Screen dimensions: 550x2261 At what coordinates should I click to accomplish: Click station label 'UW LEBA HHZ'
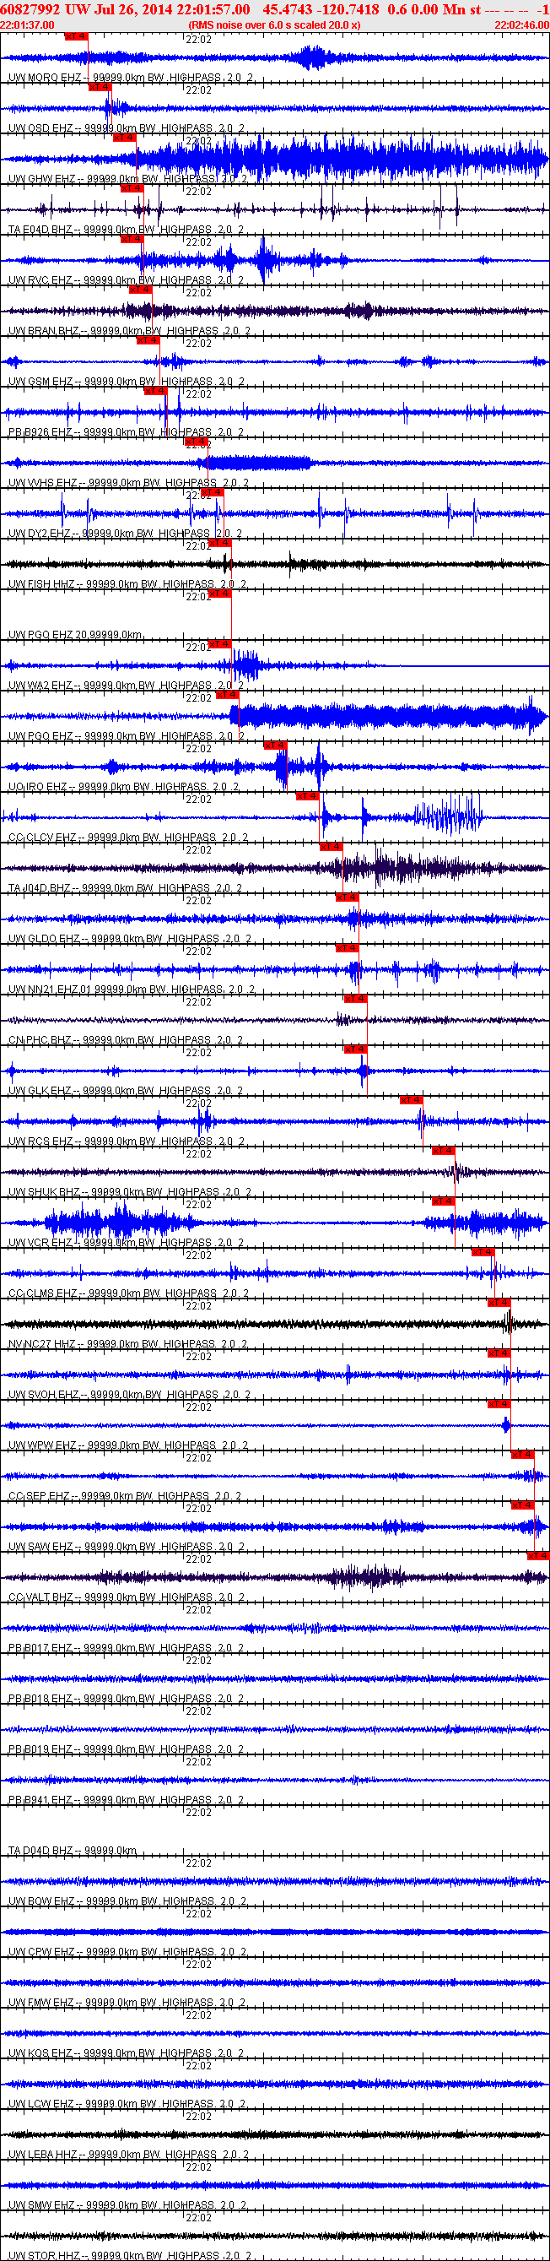[x=44, y=2155]
